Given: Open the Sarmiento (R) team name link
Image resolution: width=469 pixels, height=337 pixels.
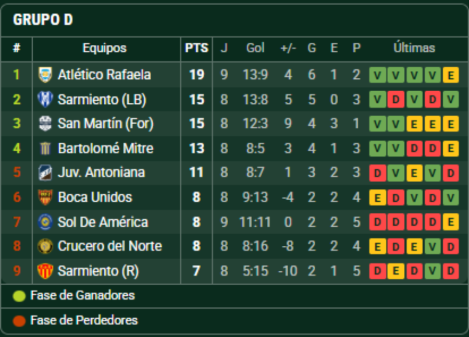Looking at the screenshot, I should click(x=98, y=271).
